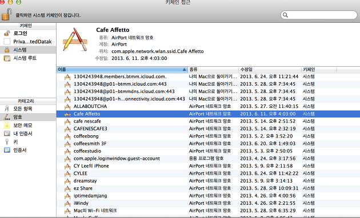360x218 pixels.
Task: Select 1304243948@p01-btmm.icloud.com:443 row
Action: point(208,84)
